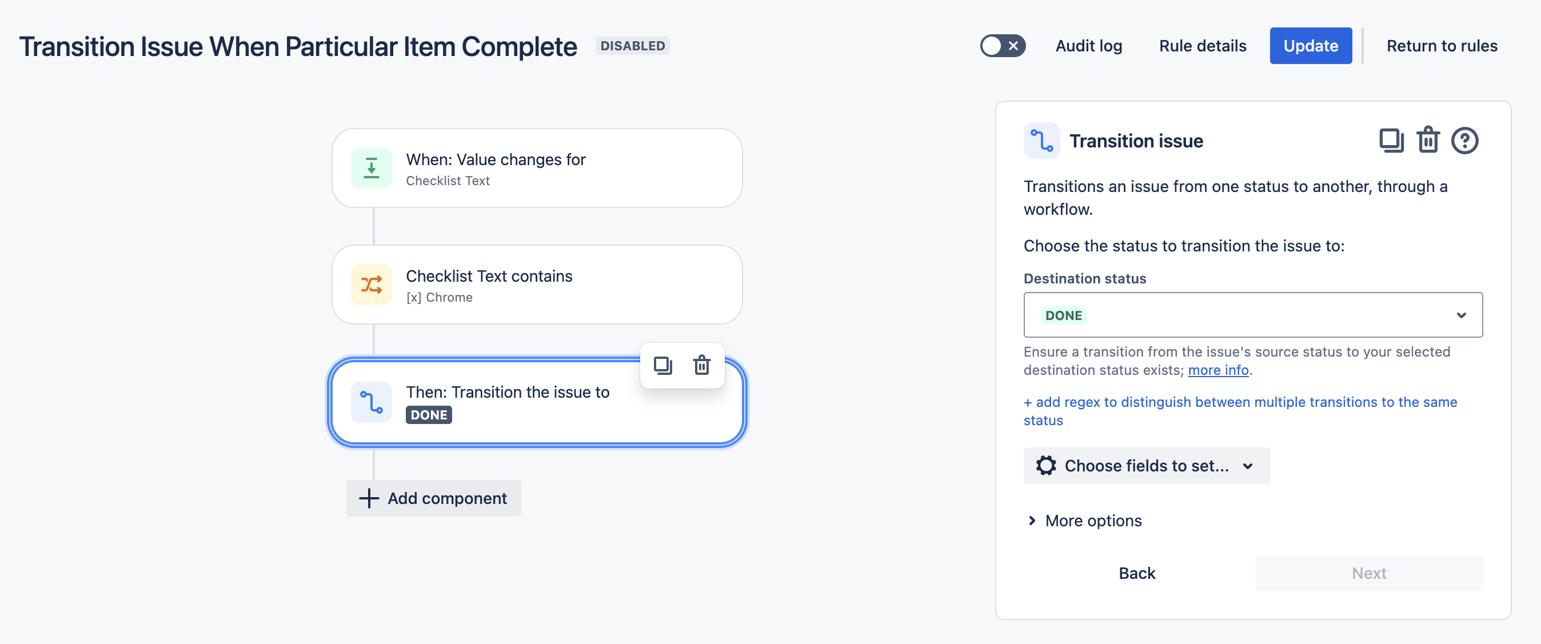Expand the More options section
The width and height of the screenshot is (1541, 644).
[1083, 520]
